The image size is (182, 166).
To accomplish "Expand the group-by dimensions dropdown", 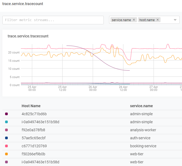I will tap(175, 20).
